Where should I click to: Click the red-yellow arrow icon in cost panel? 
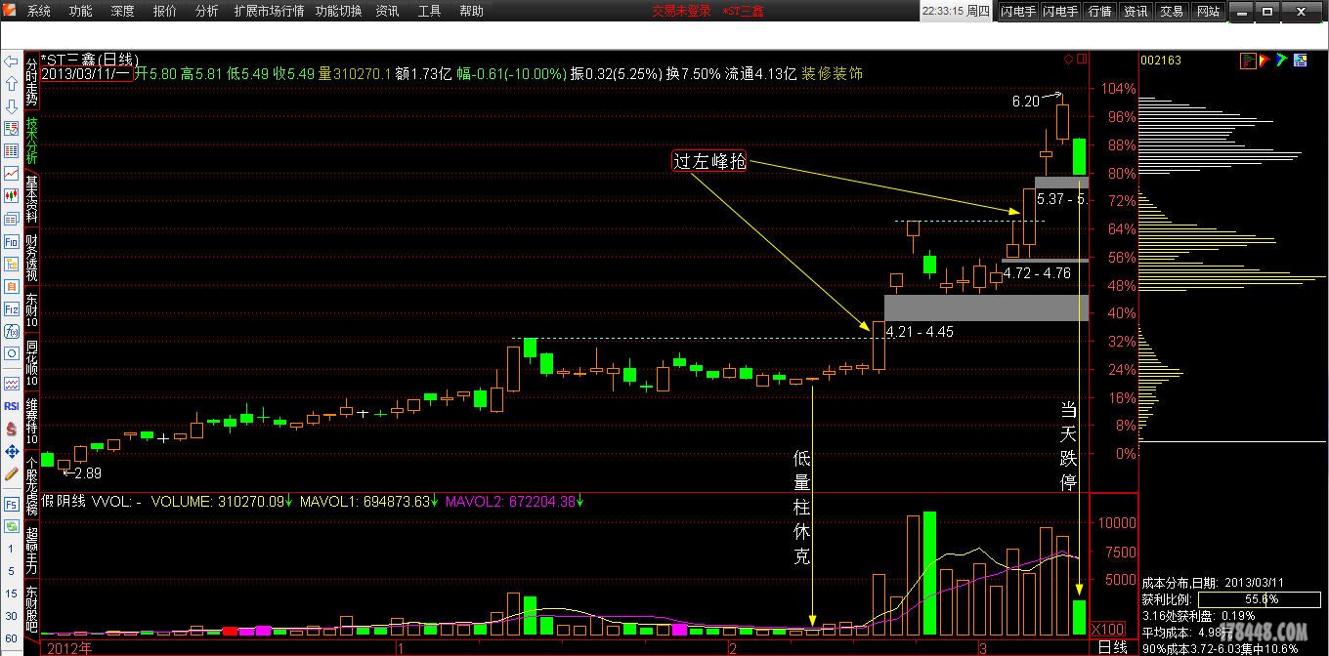coord(1265,61)
